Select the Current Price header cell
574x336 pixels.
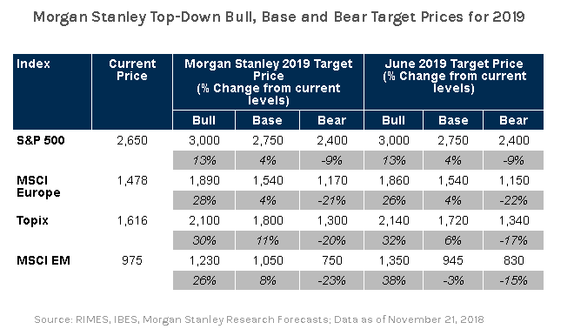pos(132,91)
